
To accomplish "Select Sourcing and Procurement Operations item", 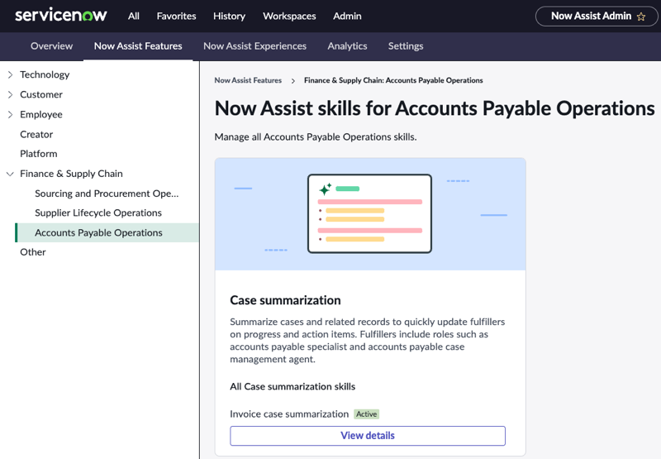I will (x=107, y=194).
